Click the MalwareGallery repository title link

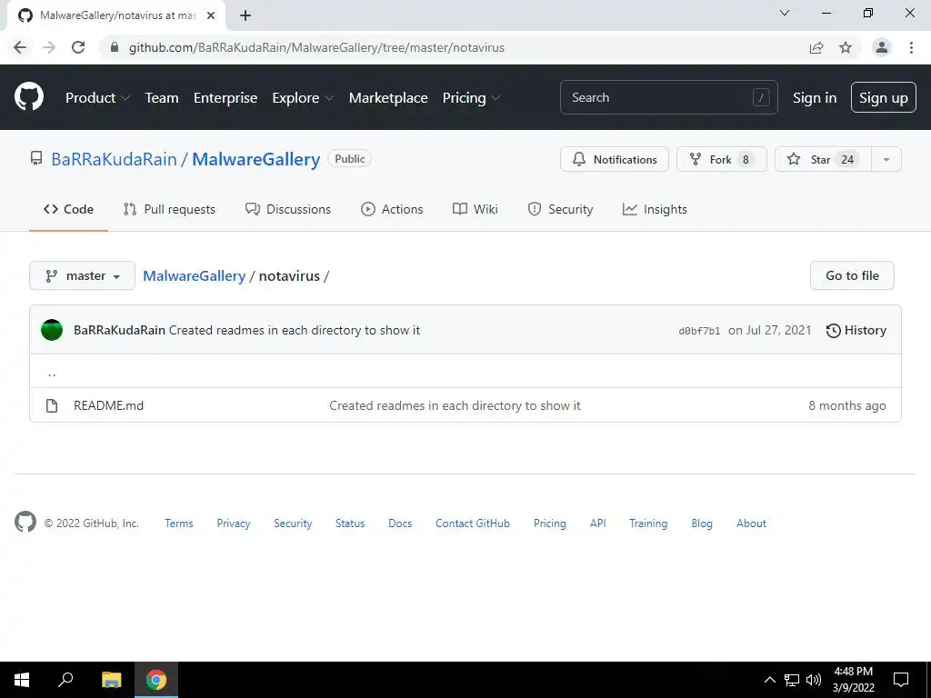[x=255, y=159]
